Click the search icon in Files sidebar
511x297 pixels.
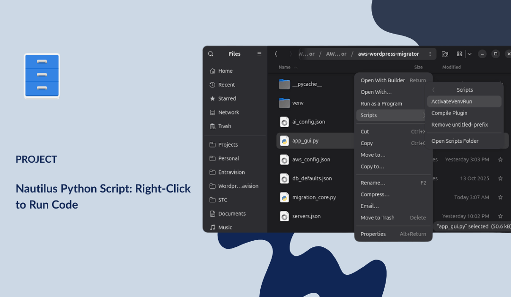point(211,54)
